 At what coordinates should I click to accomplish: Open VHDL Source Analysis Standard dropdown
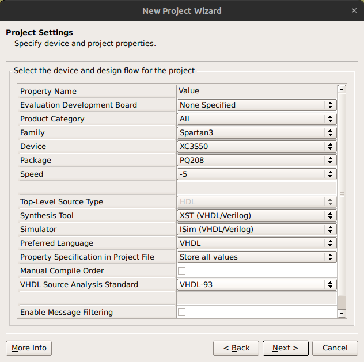pos(256,284)
